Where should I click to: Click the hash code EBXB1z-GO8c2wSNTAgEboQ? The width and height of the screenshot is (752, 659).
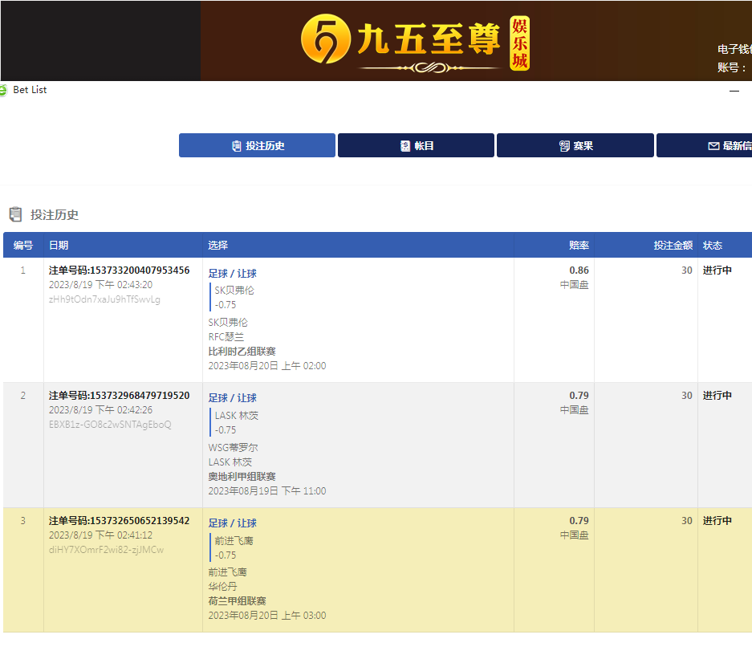point(110,425)
